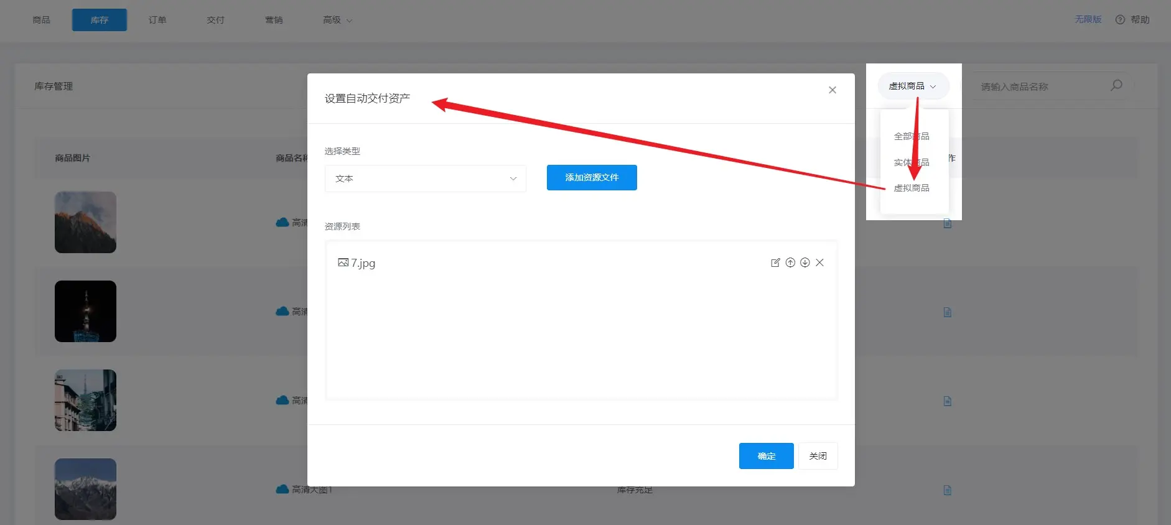Remove 7.jpg using its X icon
Viewport: 1171px width, 525px height.
[820, 262]
